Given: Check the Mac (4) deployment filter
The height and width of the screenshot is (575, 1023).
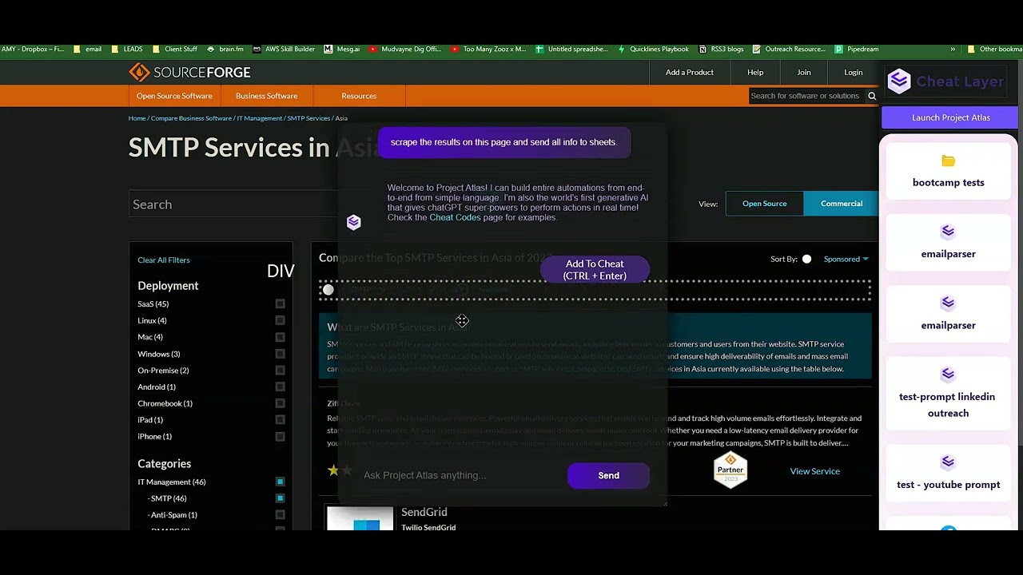Looking at the screenshot, I should click(280, 337).
